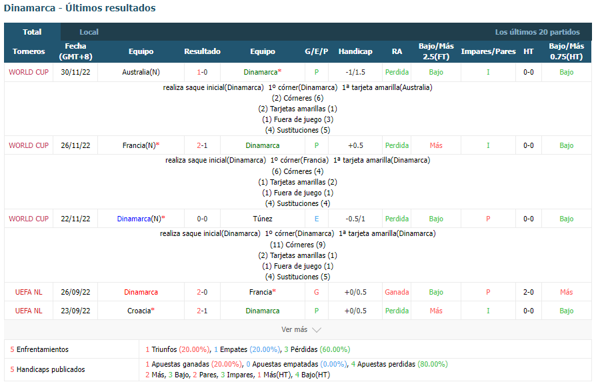598x386 pixels.
Task: Expand more results with Ver más
Action: pos(301,329)
